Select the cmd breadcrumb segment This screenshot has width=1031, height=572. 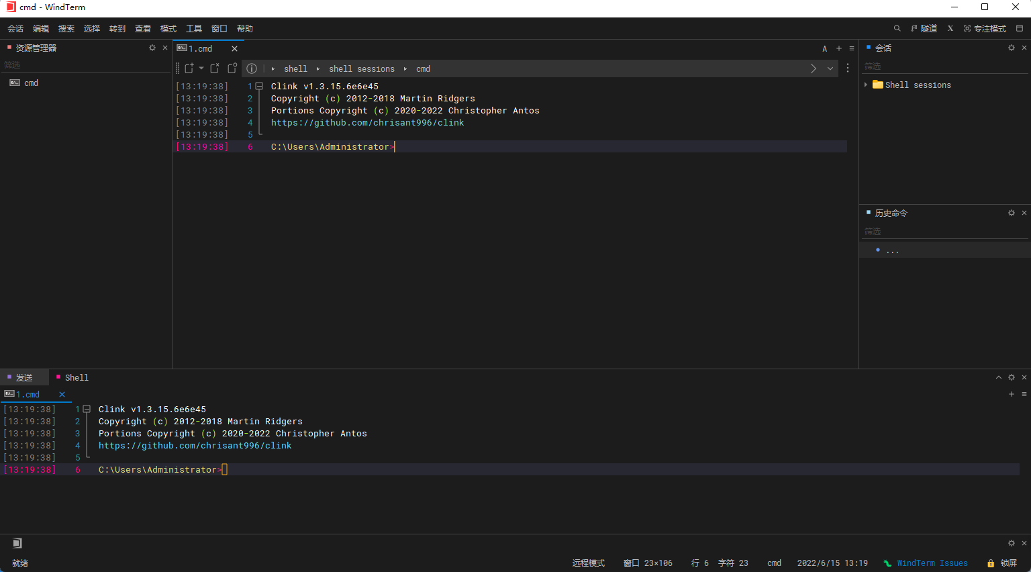pyautogui.click(x=423, y=69)
